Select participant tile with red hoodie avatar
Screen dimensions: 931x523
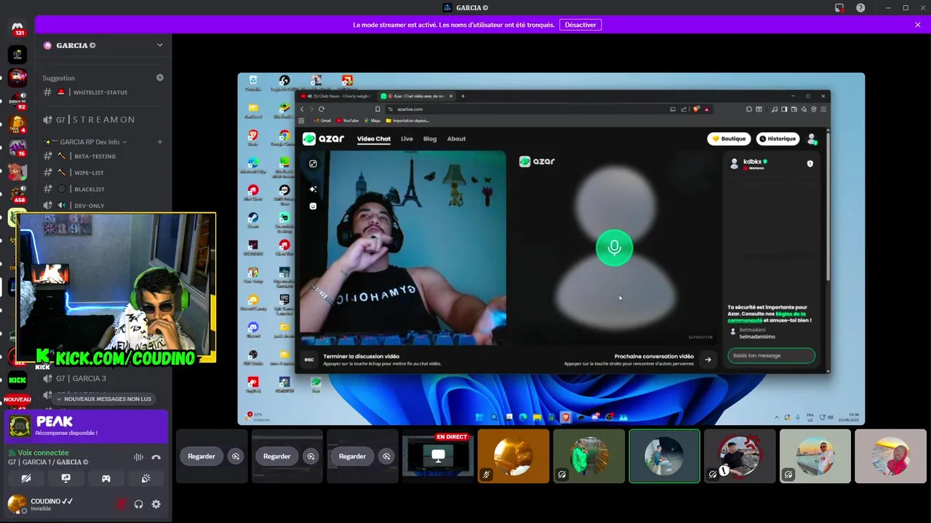tap(890, 456)
